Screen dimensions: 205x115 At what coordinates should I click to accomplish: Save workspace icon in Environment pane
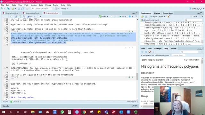pos(146,17)
